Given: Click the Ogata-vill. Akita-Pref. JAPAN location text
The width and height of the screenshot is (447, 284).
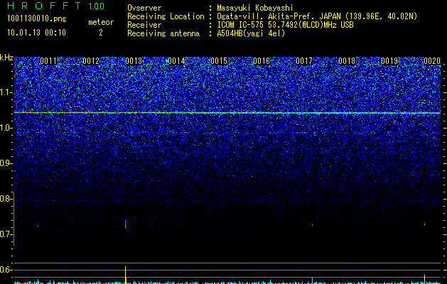Looking at the screenshot, I should 279,16.
